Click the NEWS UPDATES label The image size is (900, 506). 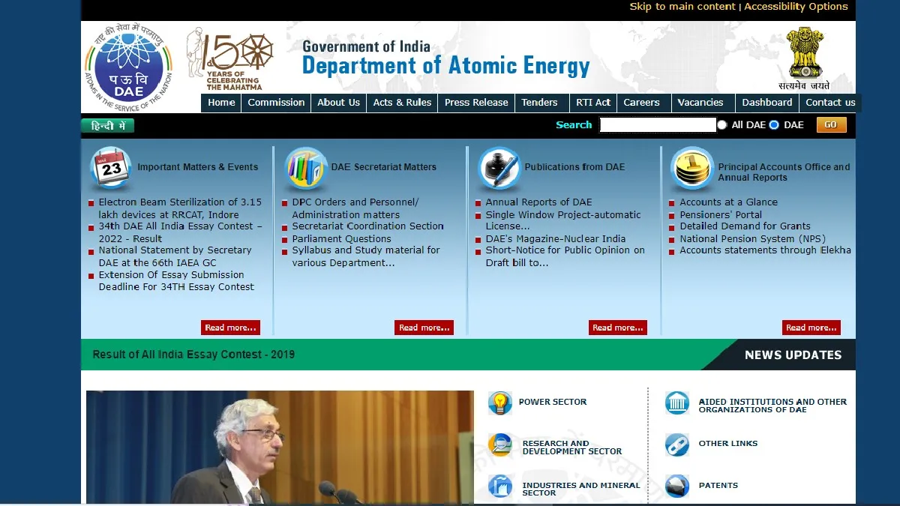(x=793, y=355)
